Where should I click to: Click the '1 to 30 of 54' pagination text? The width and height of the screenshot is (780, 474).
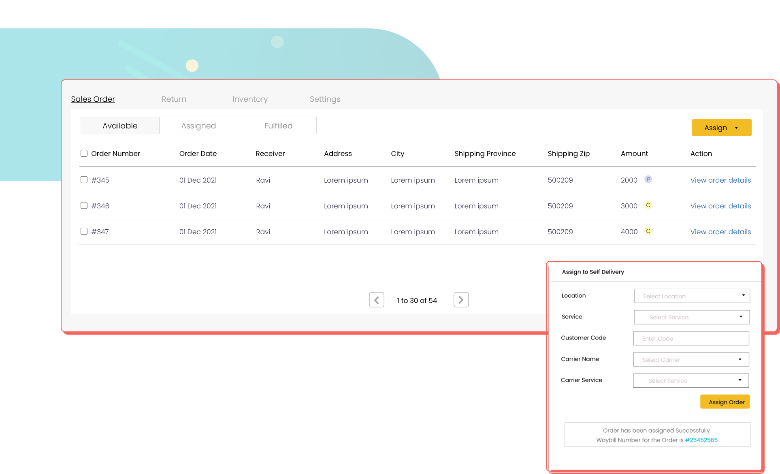(x=417, y=301)
